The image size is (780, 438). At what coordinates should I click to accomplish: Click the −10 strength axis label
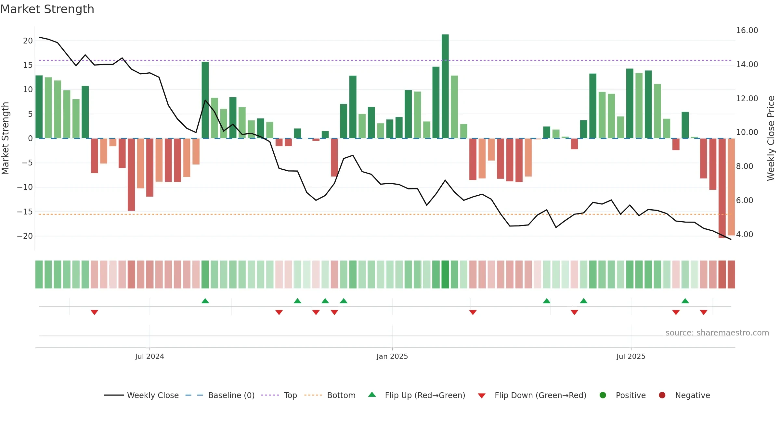[x=25, y=187]
